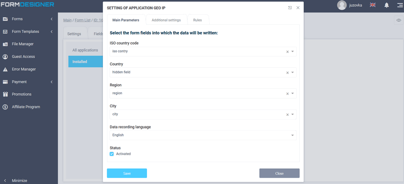This screenshot has width=404, height=184.
Task: Switch to the Additional settings tab
Action: [166, 20]
